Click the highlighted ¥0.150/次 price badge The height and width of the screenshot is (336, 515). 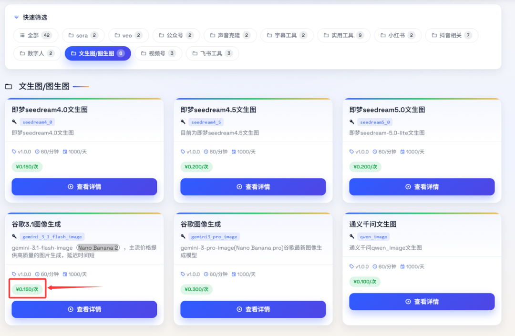coord(27,289)
